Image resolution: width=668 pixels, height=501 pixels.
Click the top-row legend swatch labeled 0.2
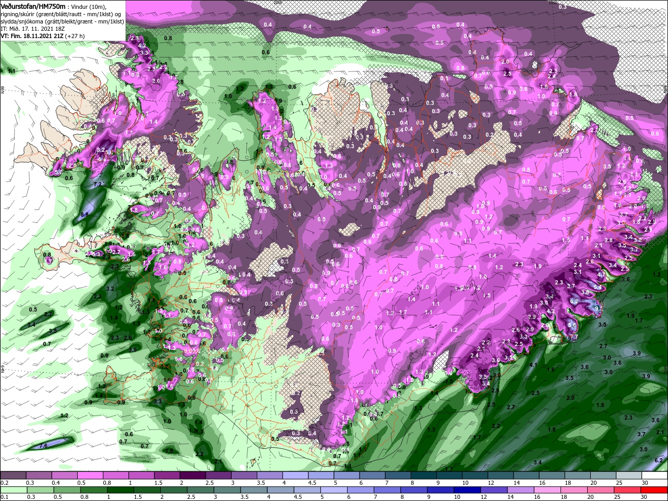13,475
